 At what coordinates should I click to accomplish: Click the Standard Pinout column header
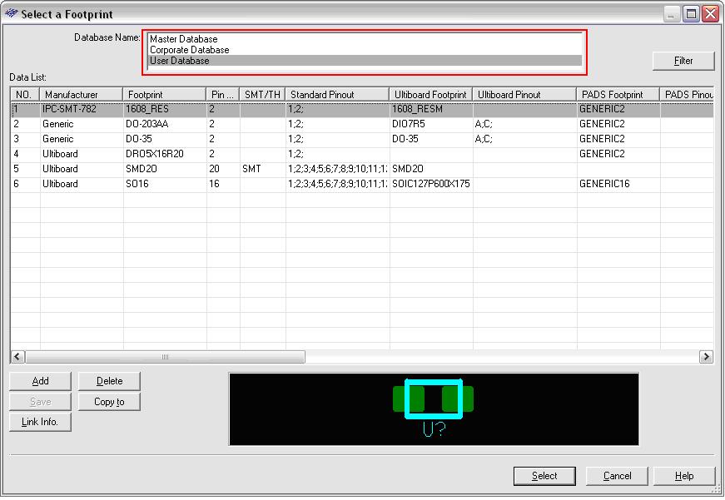[x=337, y=94]
